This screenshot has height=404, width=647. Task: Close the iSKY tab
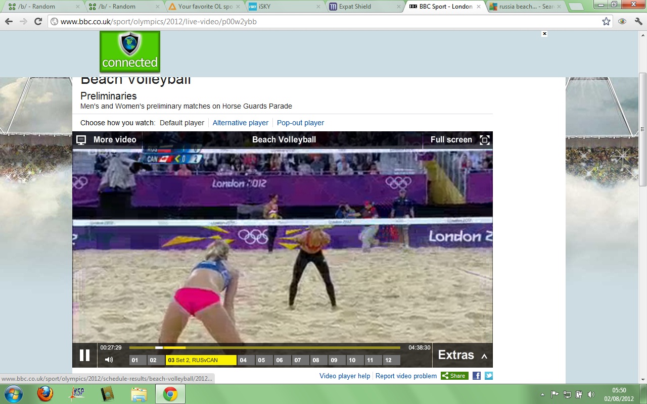tap(317, 7)
